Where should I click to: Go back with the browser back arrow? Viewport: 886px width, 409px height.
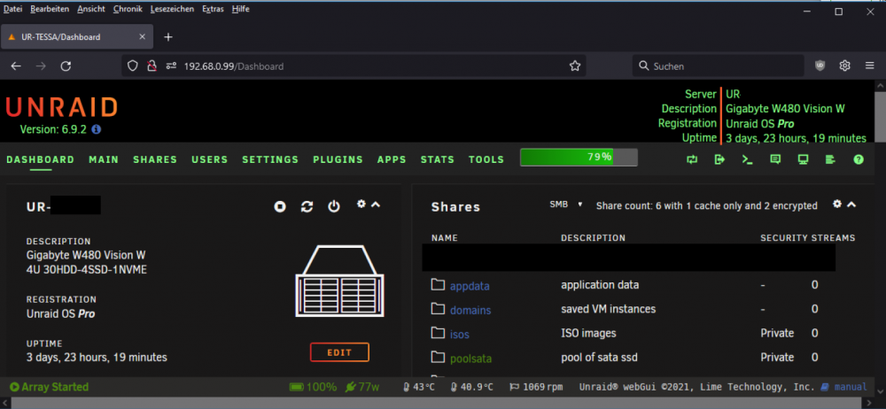point(16,66)
